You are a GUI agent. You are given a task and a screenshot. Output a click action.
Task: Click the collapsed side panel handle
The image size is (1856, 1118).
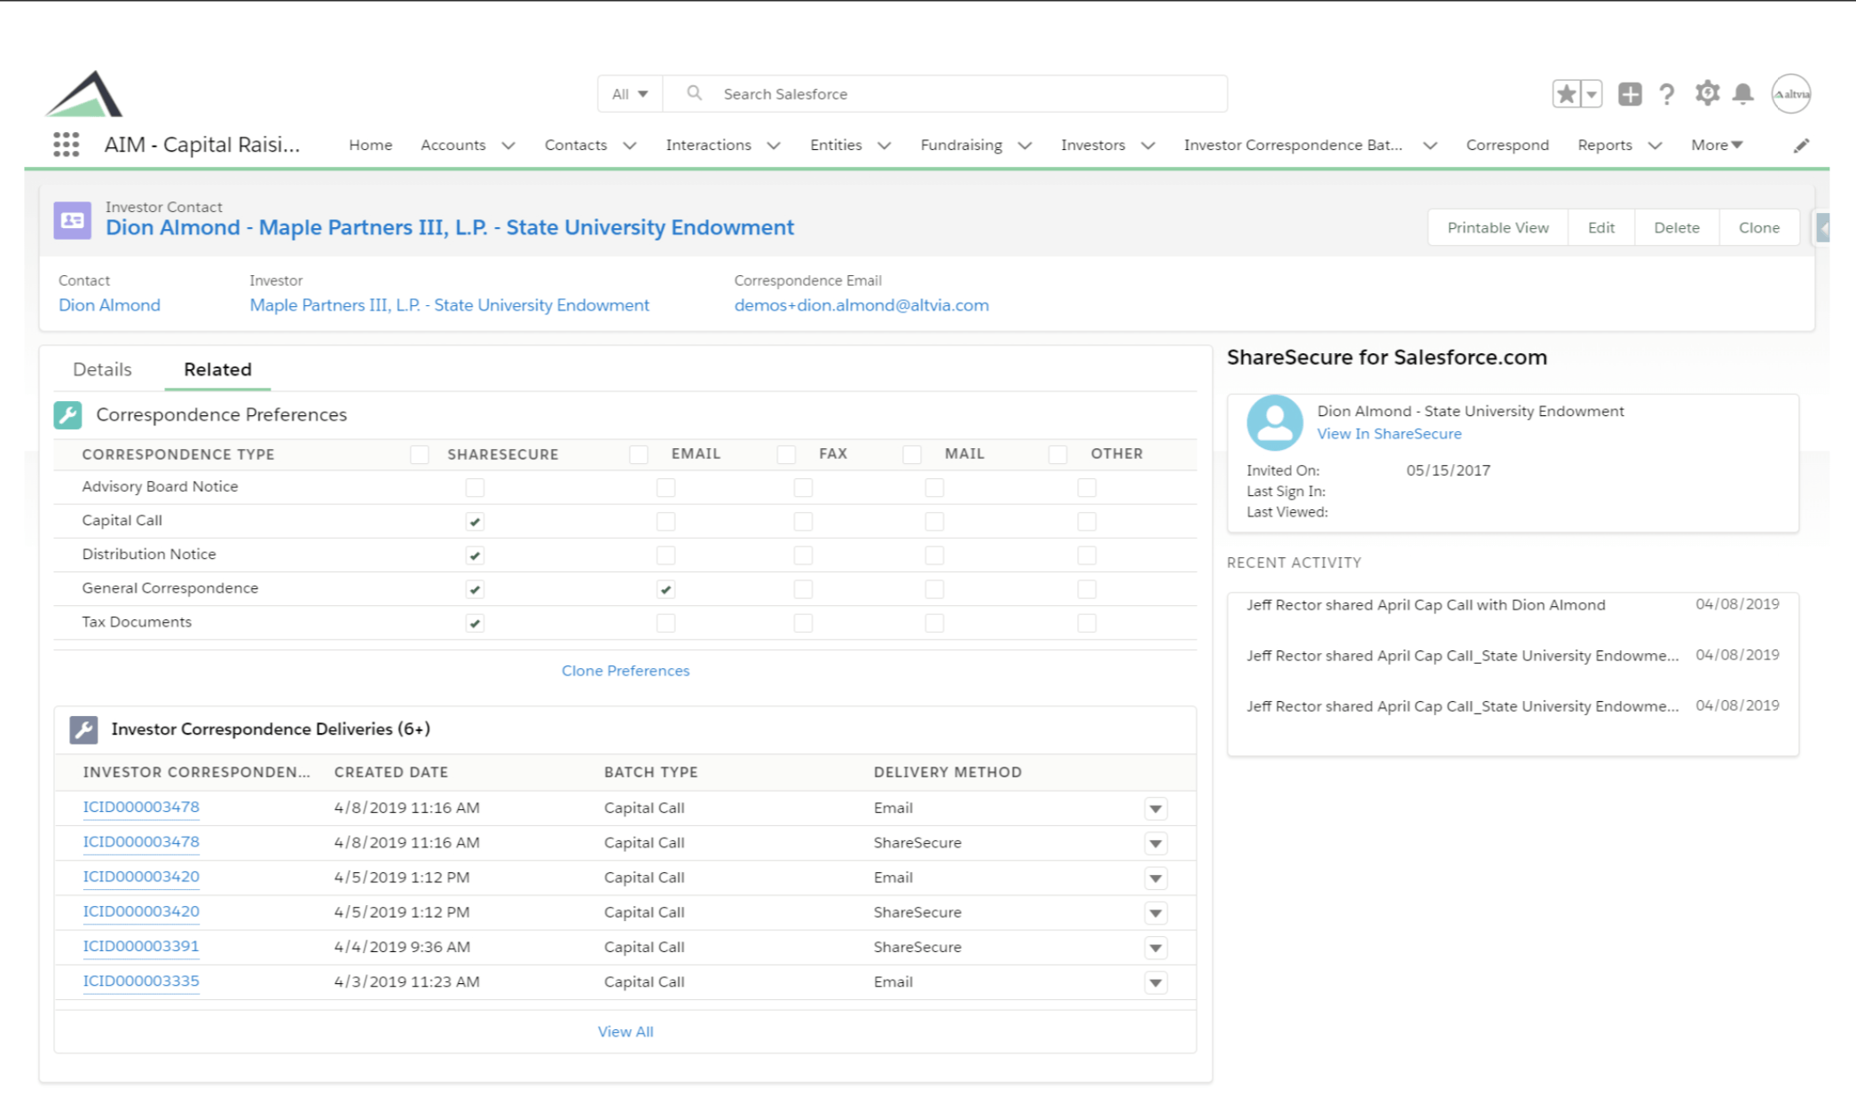point(1822,228)
